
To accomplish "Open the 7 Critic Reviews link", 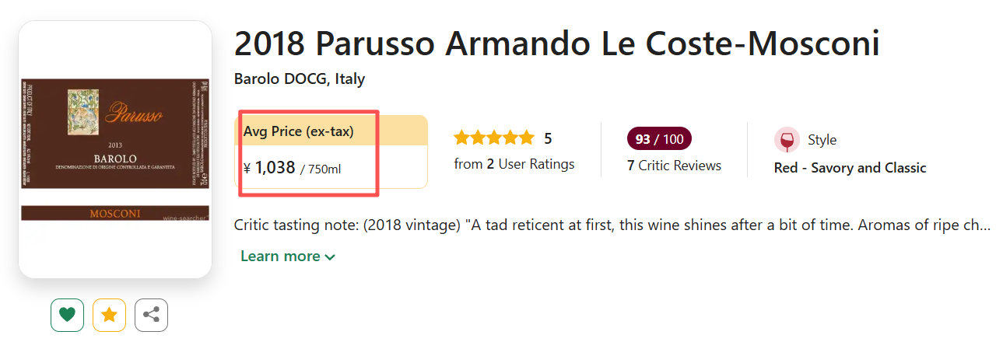I will (674, 166).
